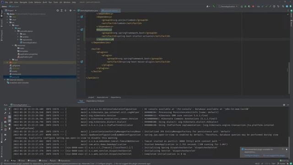Expand the External Libraries node
This screenshot has width=293, height=165.
[5, 80]
